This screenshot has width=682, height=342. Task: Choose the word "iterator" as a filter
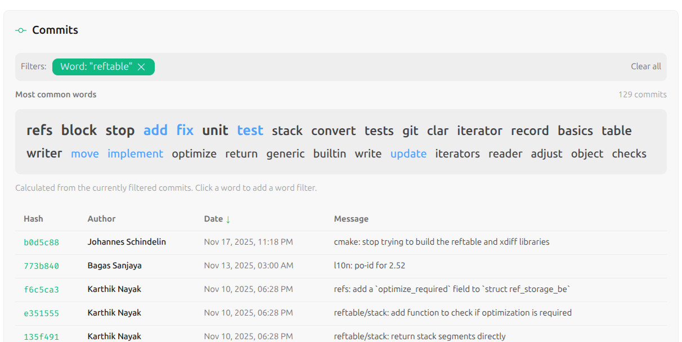point(479,130)
